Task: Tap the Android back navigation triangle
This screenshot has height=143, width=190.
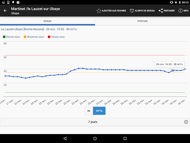Action: (65, 139)
